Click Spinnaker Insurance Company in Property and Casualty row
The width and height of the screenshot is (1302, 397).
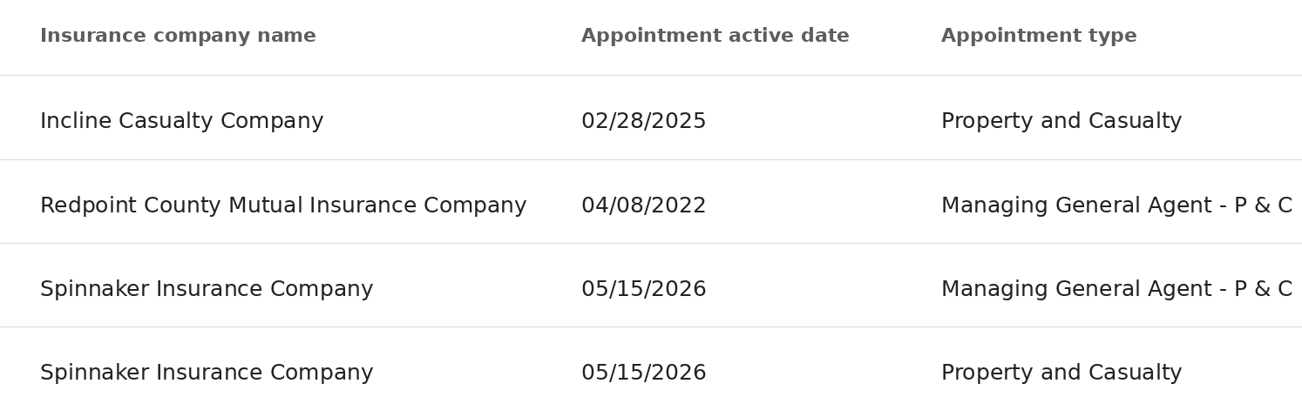207,373
